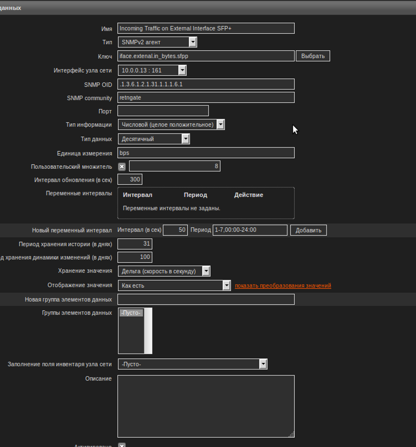The image size is (416, 447).
Task: Click the Ключ key input field
Action: (x=206, y=56)
